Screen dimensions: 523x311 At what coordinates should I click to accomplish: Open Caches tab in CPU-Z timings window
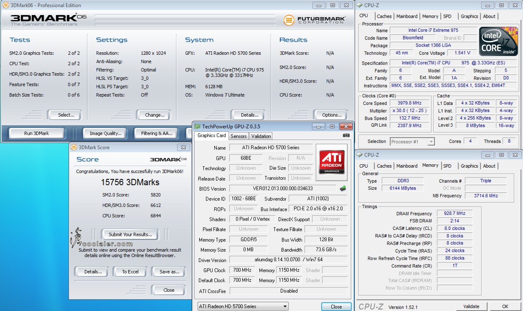click(x=384, y=166)
